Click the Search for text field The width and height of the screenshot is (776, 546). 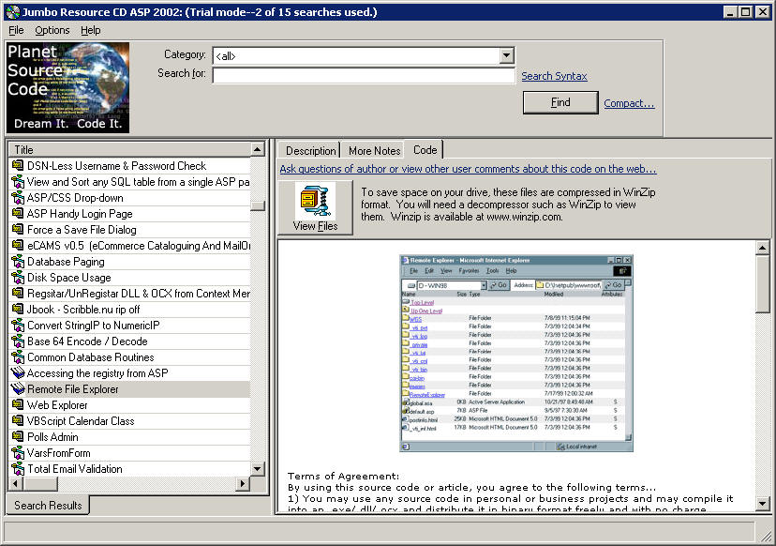coord(364,75)
